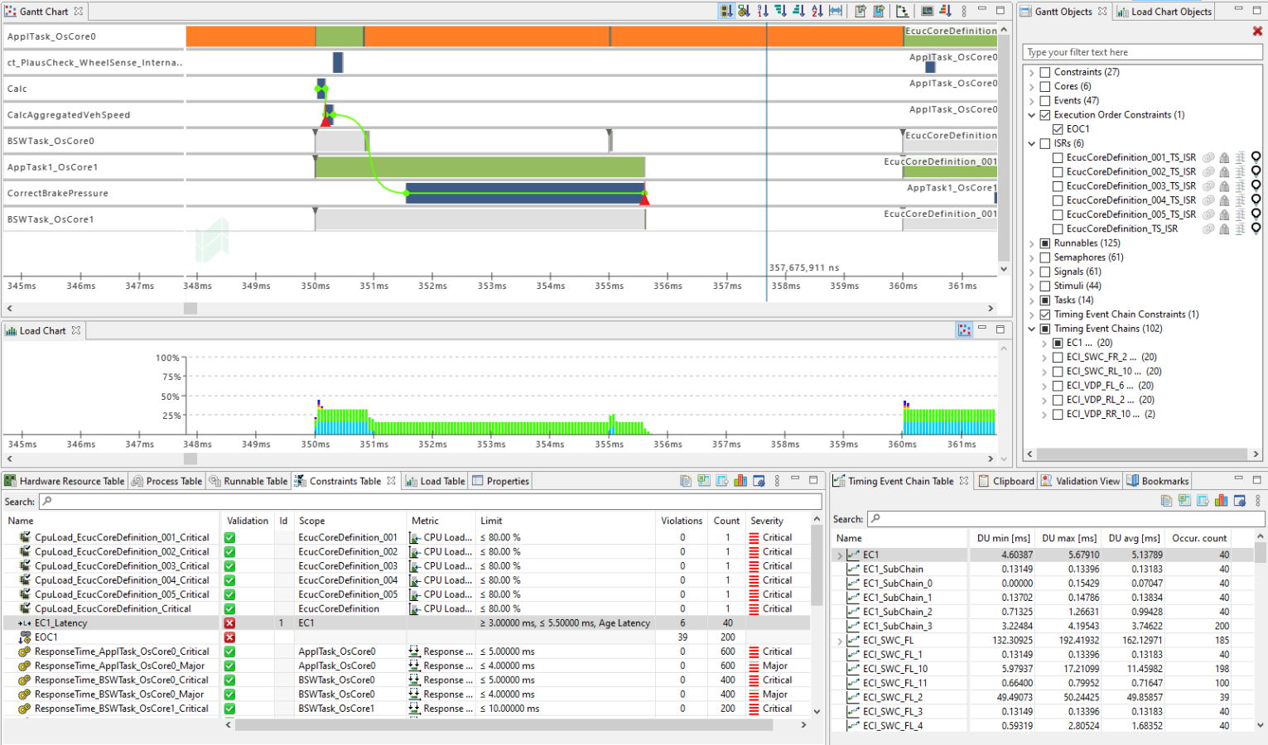Sort Gantt rows by process icon
Viewport: 1268px width, 745px height.
pyautogui.click(x=744, y=11)
